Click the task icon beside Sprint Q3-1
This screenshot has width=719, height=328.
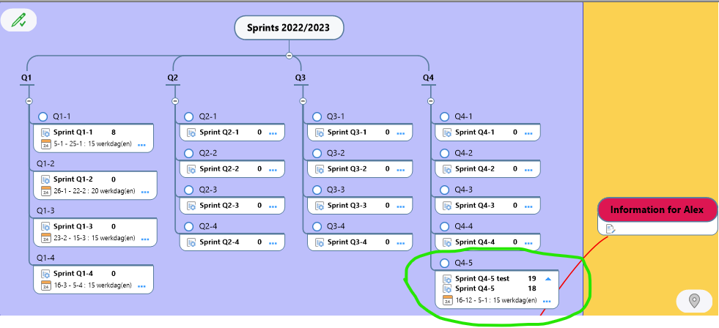320,133
